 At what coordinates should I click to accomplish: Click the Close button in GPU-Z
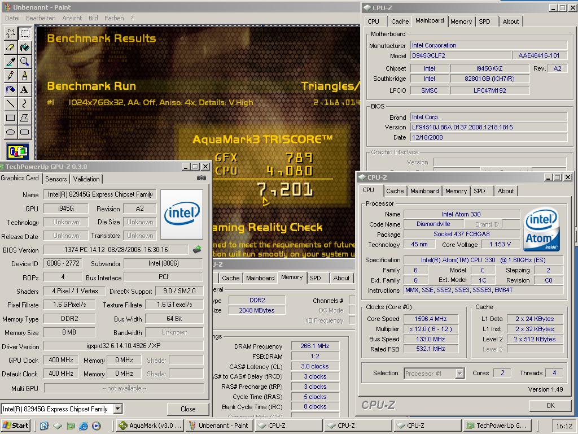(188, 409)
